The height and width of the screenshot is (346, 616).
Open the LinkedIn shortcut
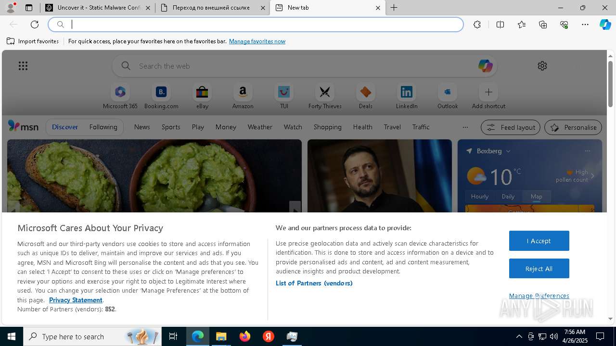[x=407, y=97]
